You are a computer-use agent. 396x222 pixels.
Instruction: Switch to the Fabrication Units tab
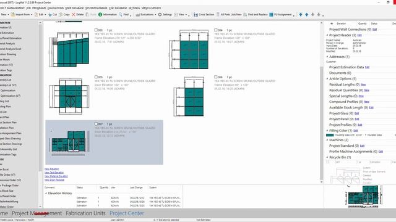coord(85,213)
